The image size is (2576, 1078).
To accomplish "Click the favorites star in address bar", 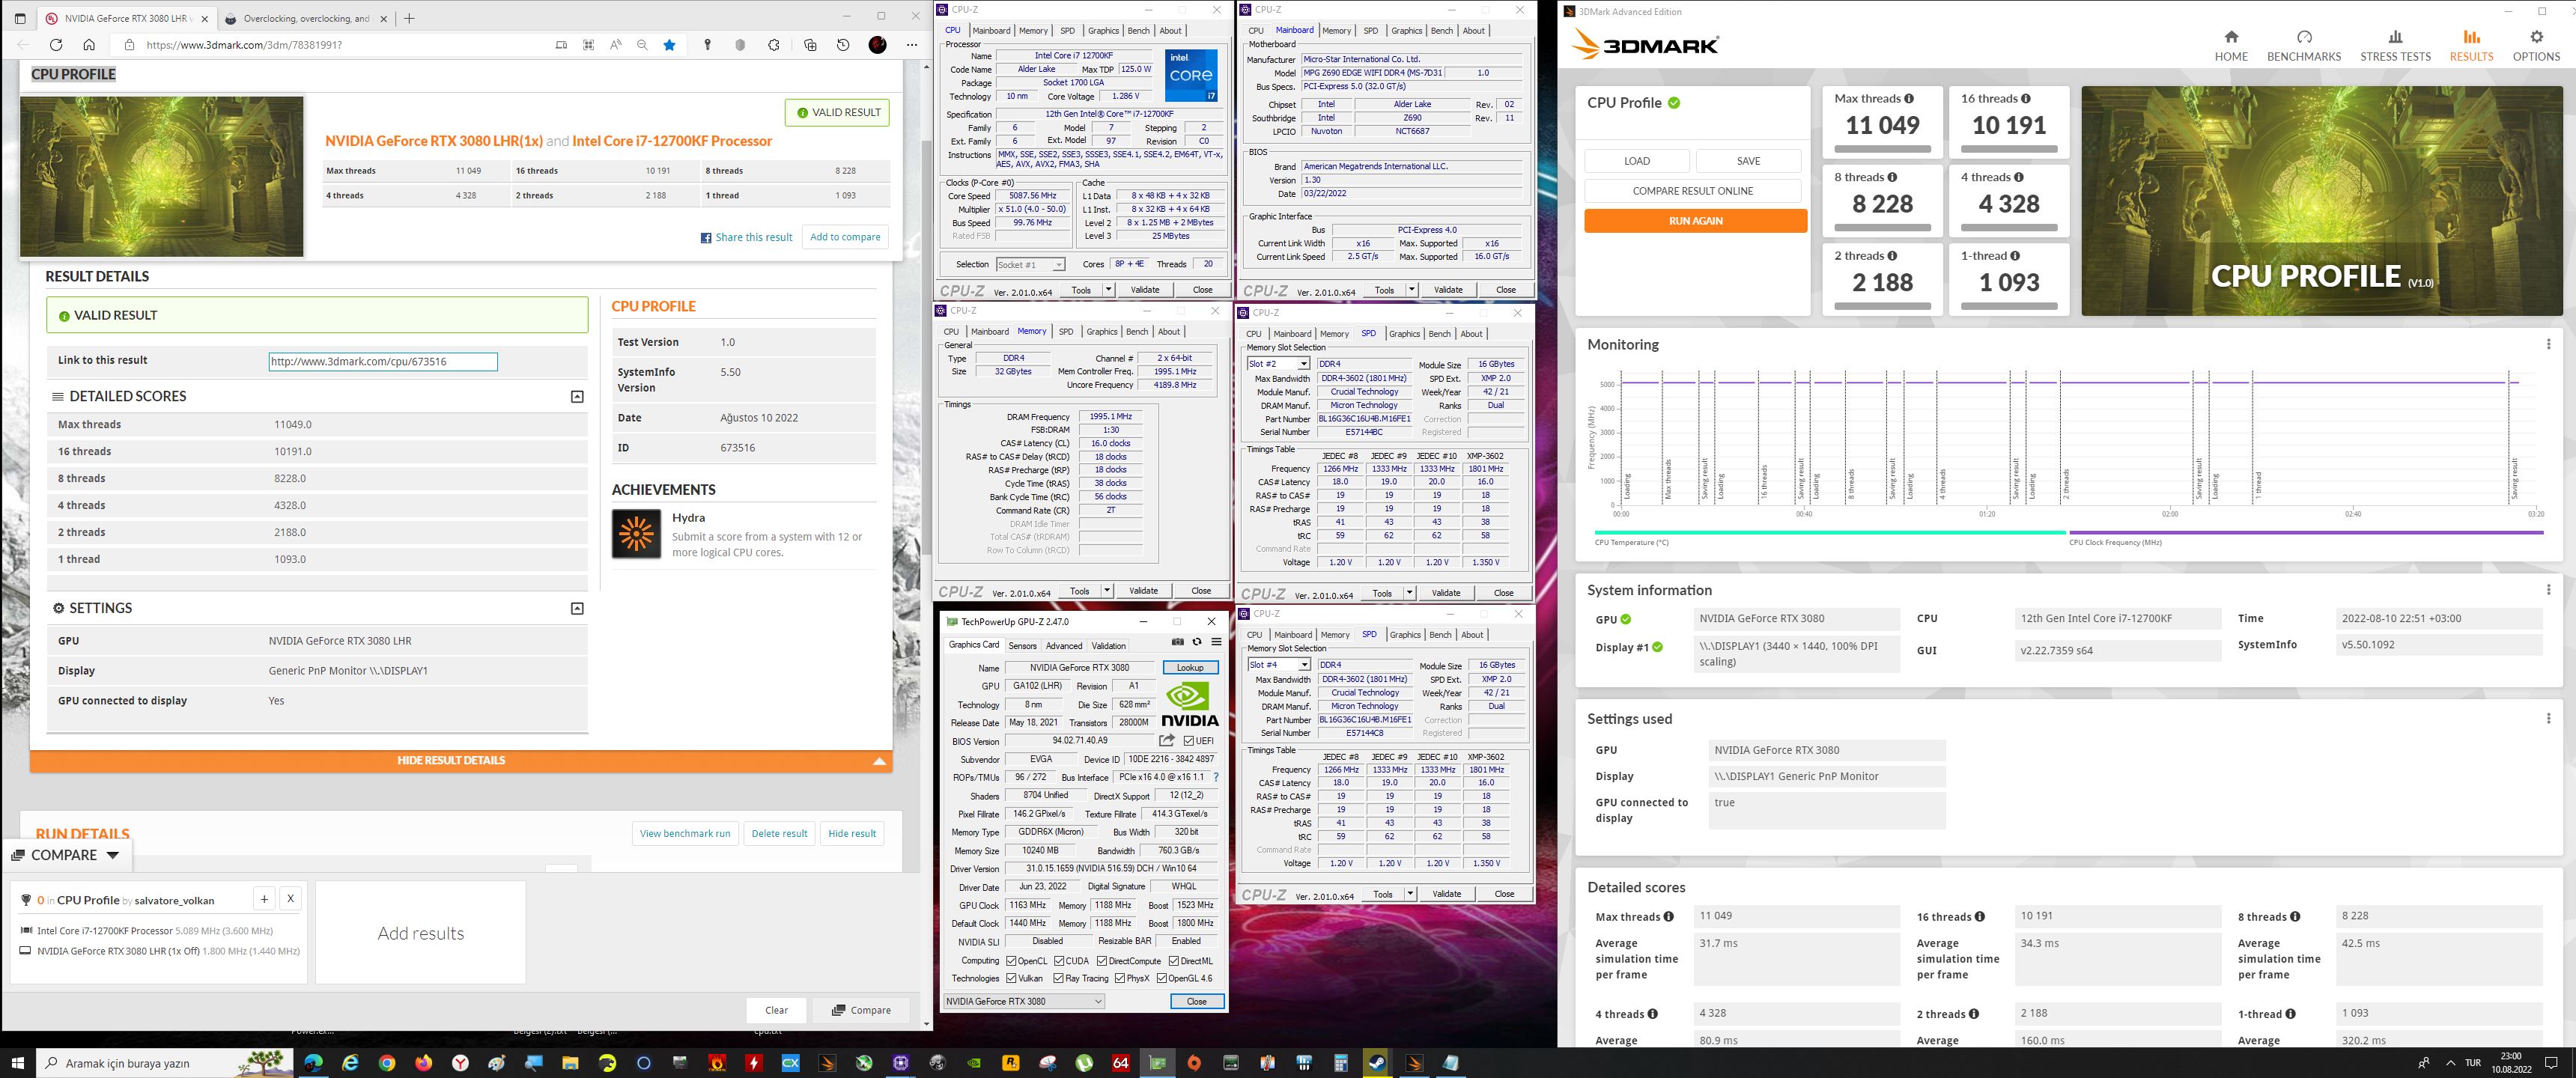I will [669, 45].
